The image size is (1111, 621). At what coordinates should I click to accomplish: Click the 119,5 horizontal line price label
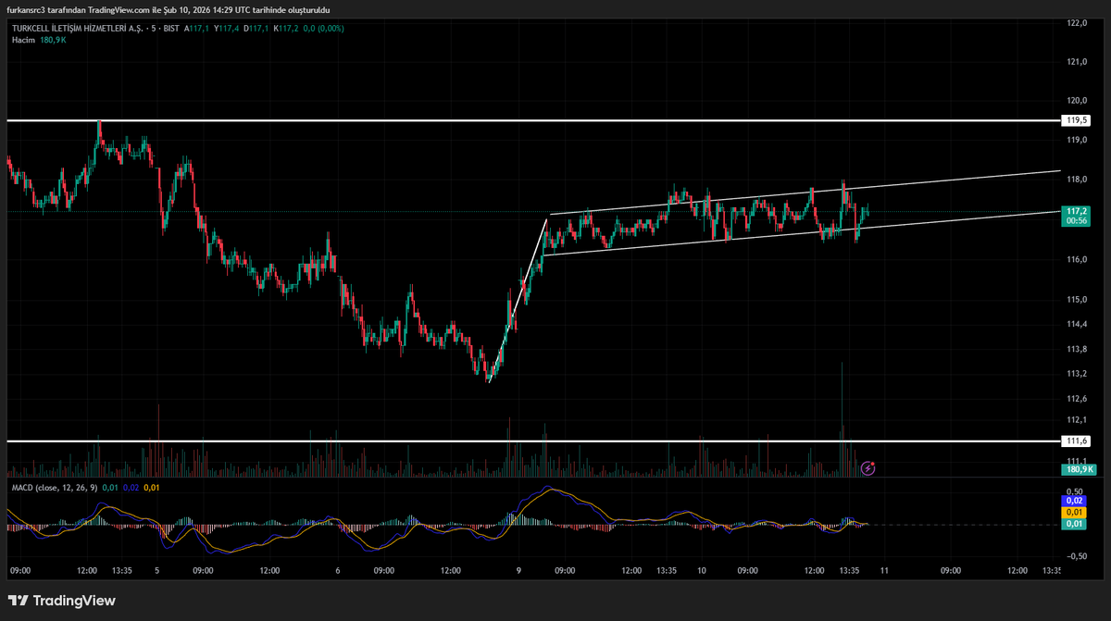click(x=1076, y=120)
